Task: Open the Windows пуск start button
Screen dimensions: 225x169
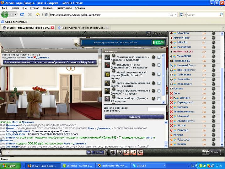Action: click(x=10, y=166)
